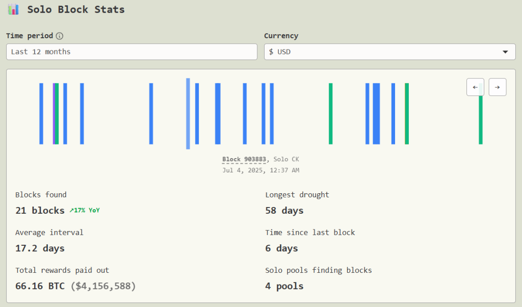Click the Currency dropdown caret arrow
Screen dimensions: 522x307
click(x=505, y=52)
